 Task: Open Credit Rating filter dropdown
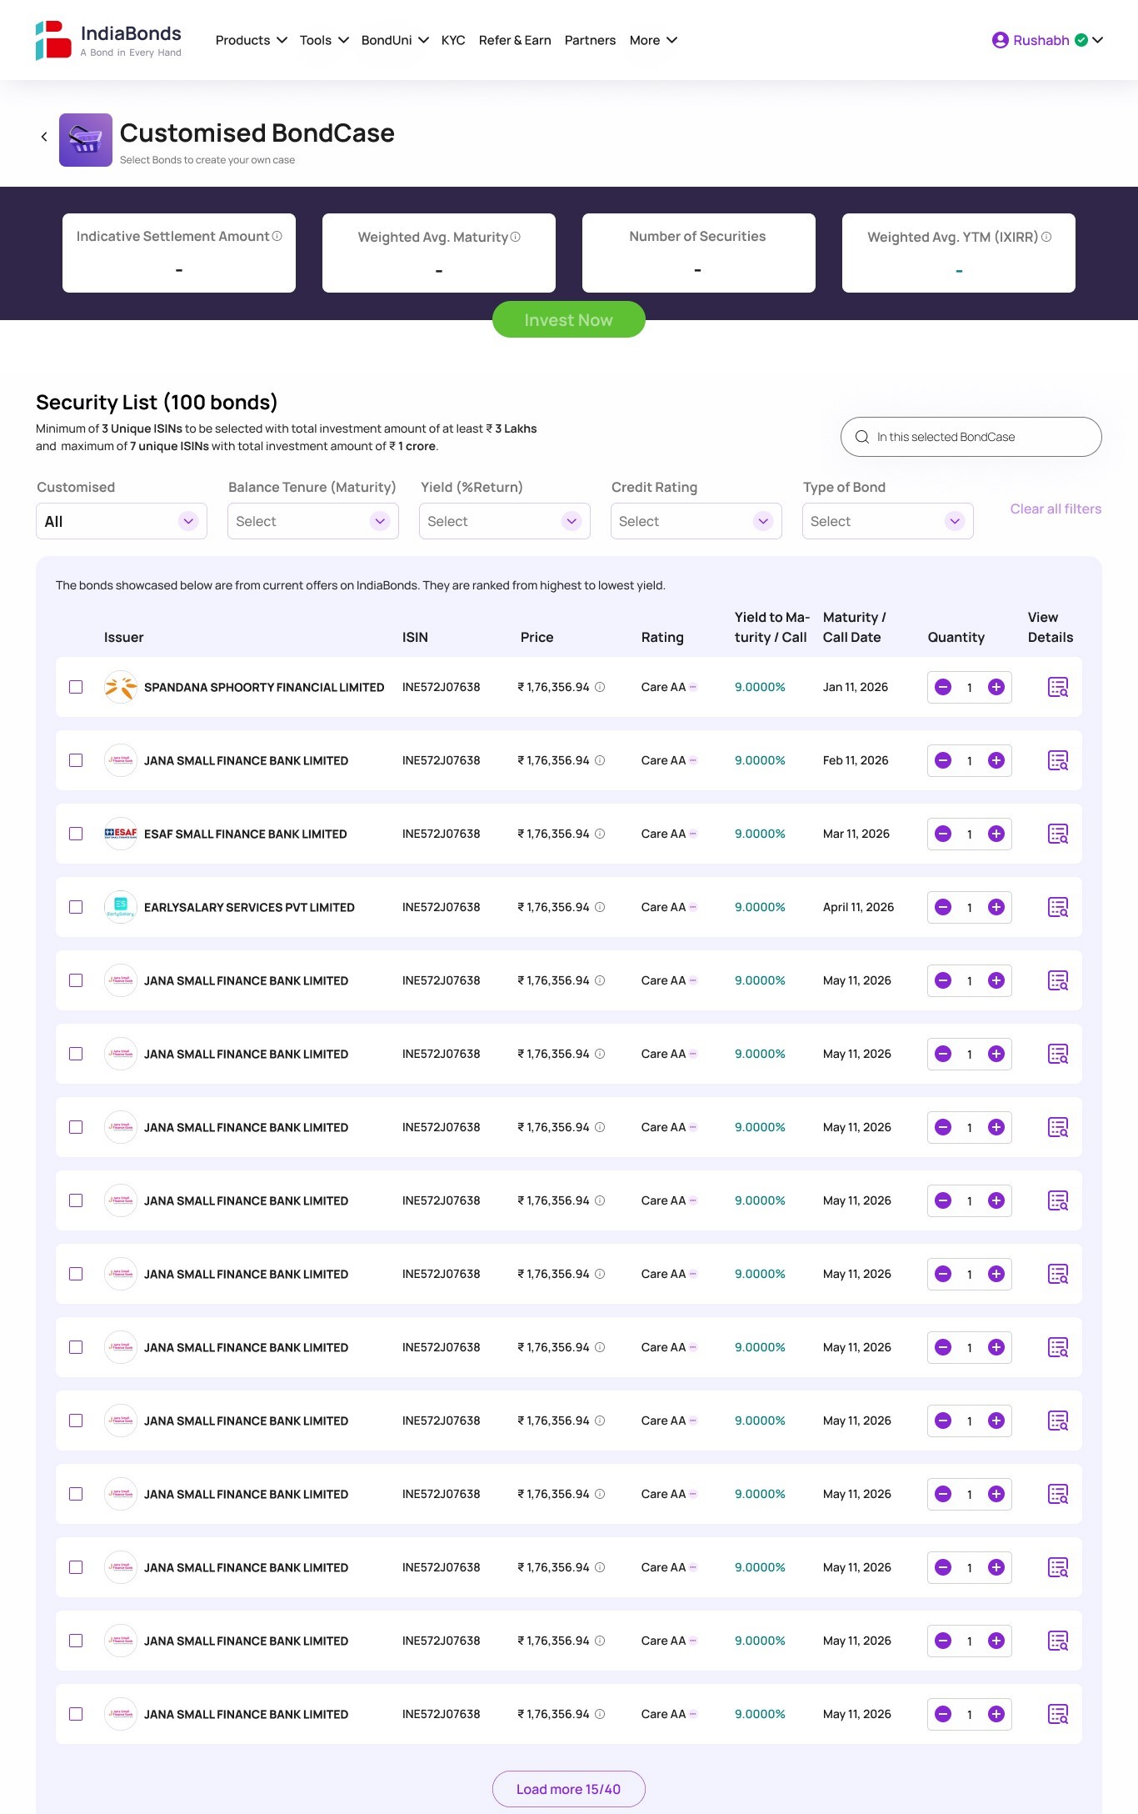click(696, 521)
